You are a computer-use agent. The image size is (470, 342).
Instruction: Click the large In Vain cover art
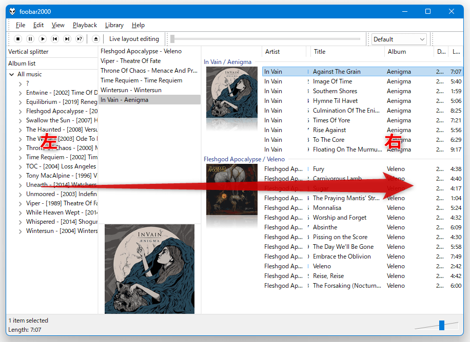149,269
